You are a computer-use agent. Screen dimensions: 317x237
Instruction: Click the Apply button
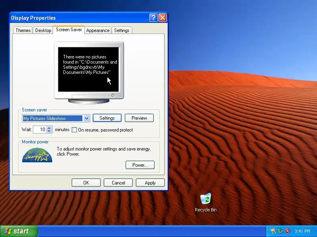click(150, 182)
